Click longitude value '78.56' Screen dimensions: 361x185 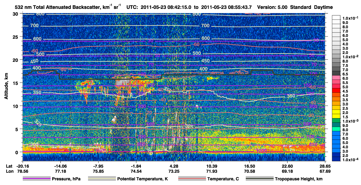coord(22,171)
